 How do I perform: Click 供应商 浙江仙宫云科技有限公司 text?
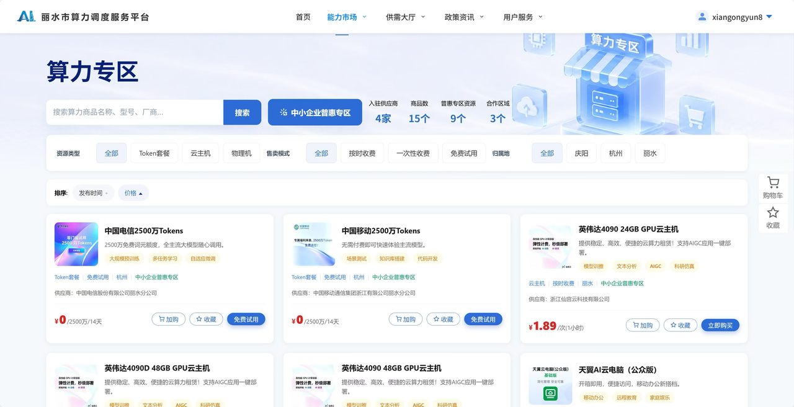click(x=569, y=299)
